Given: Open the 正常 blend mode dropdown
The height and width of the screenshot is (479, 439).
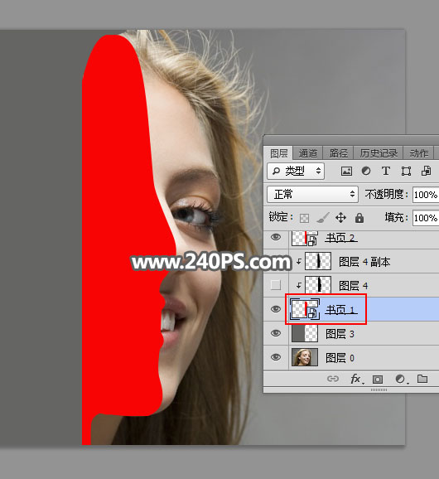Looking at the screenshot, I should click(312, 194).
